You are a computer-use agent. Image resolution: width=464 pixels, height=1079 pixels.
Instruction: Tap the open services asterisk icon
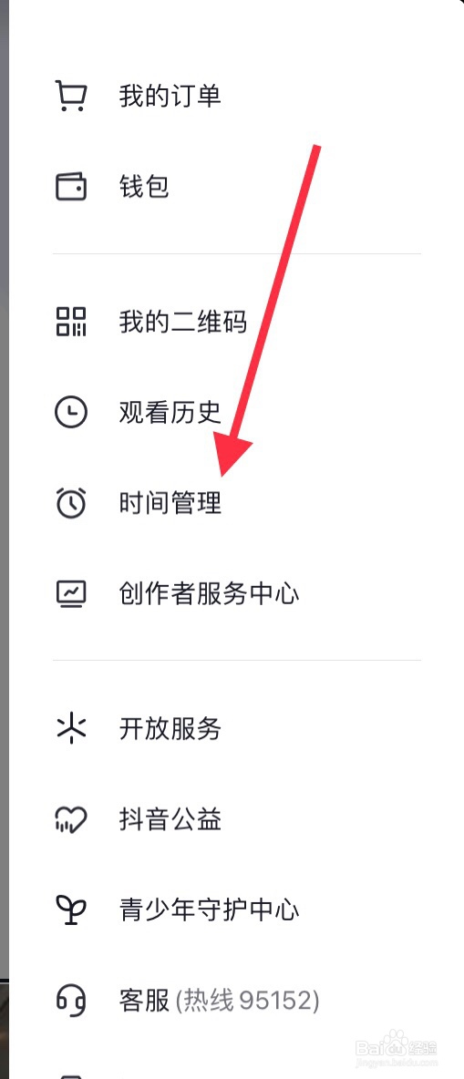[71, 729]
